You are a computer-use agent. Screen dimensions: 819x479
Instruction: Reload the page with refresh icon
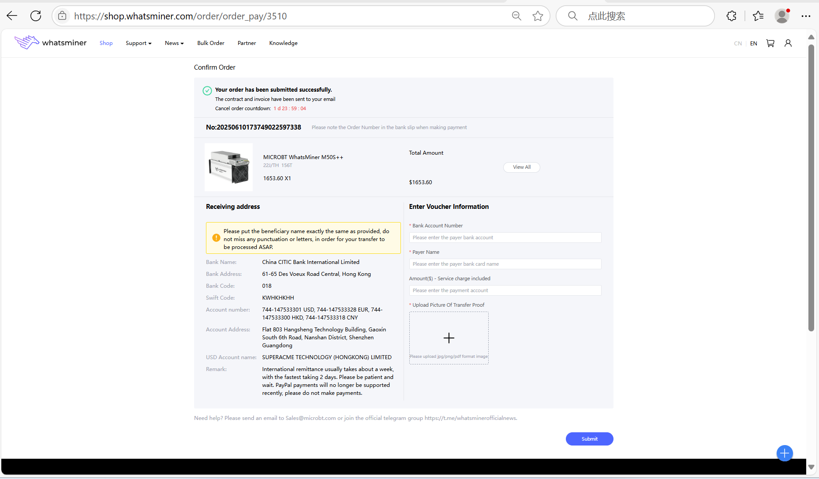coord(36,16)
